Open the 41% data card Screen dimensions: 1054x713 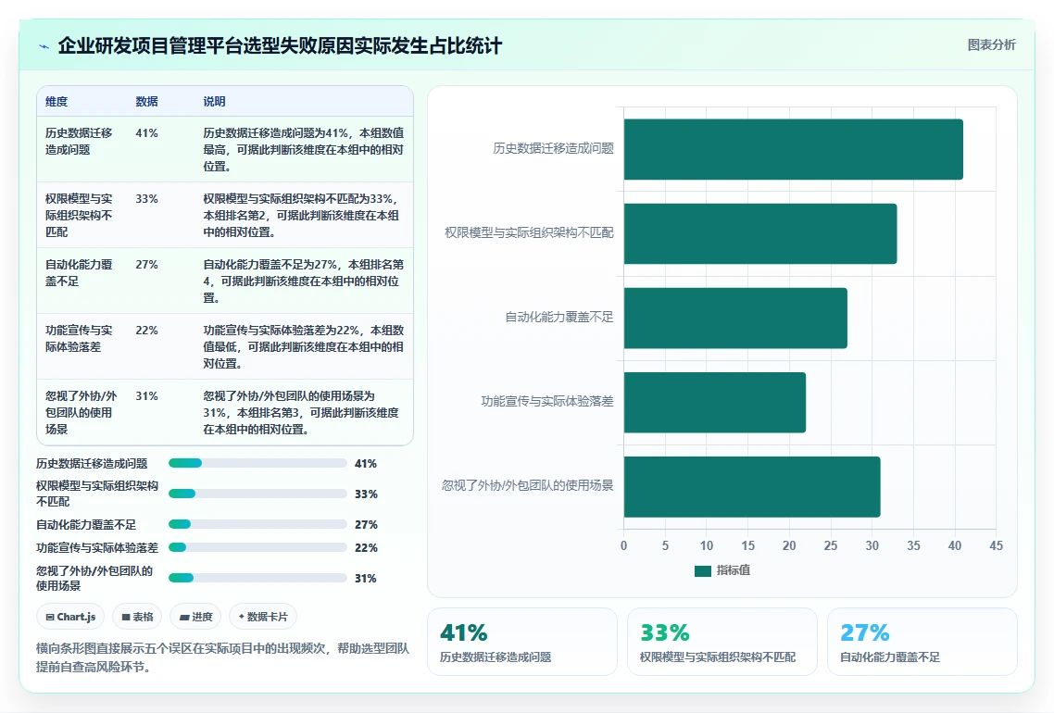click(x=522, y=642)
